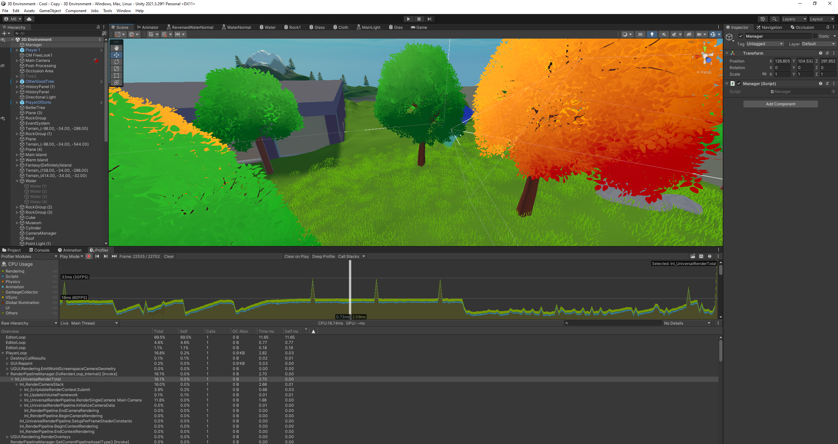Disable the Manager (Script) component checkbox
Viewport: 838px width, 444px height.
[739, 83]
